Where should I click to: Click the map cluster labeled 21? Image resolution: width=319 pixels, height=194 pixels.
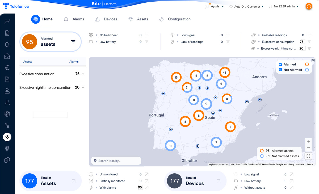187,87
